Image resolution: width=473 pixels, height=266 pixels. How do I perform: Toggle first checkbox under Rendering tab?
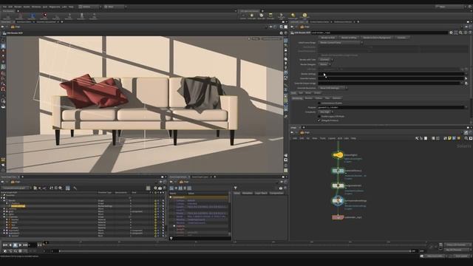coord(319,103)
